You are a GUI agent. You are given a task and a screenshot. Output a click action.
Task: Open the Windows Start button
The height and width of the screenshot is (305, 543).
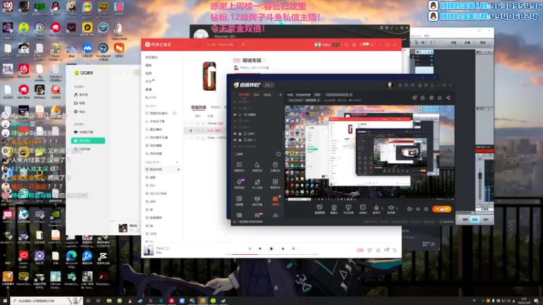5,301
